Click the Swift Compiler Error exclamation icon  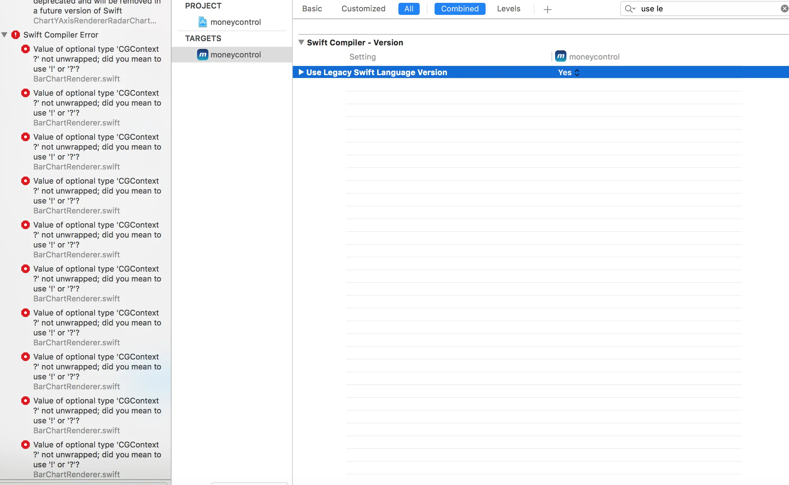coord(16,35)
